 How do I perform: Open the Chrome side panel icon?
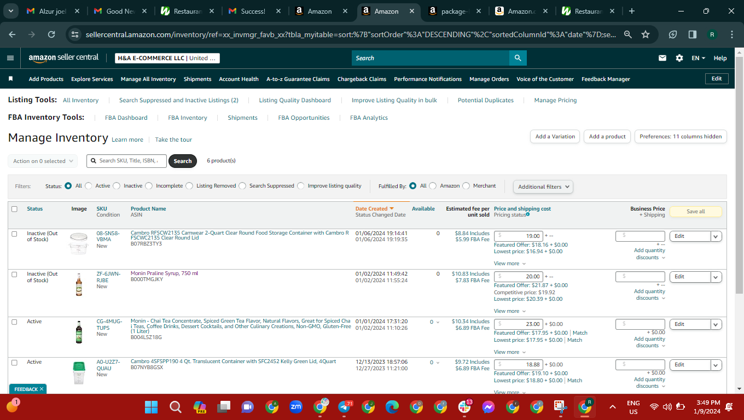click(693, 34)
